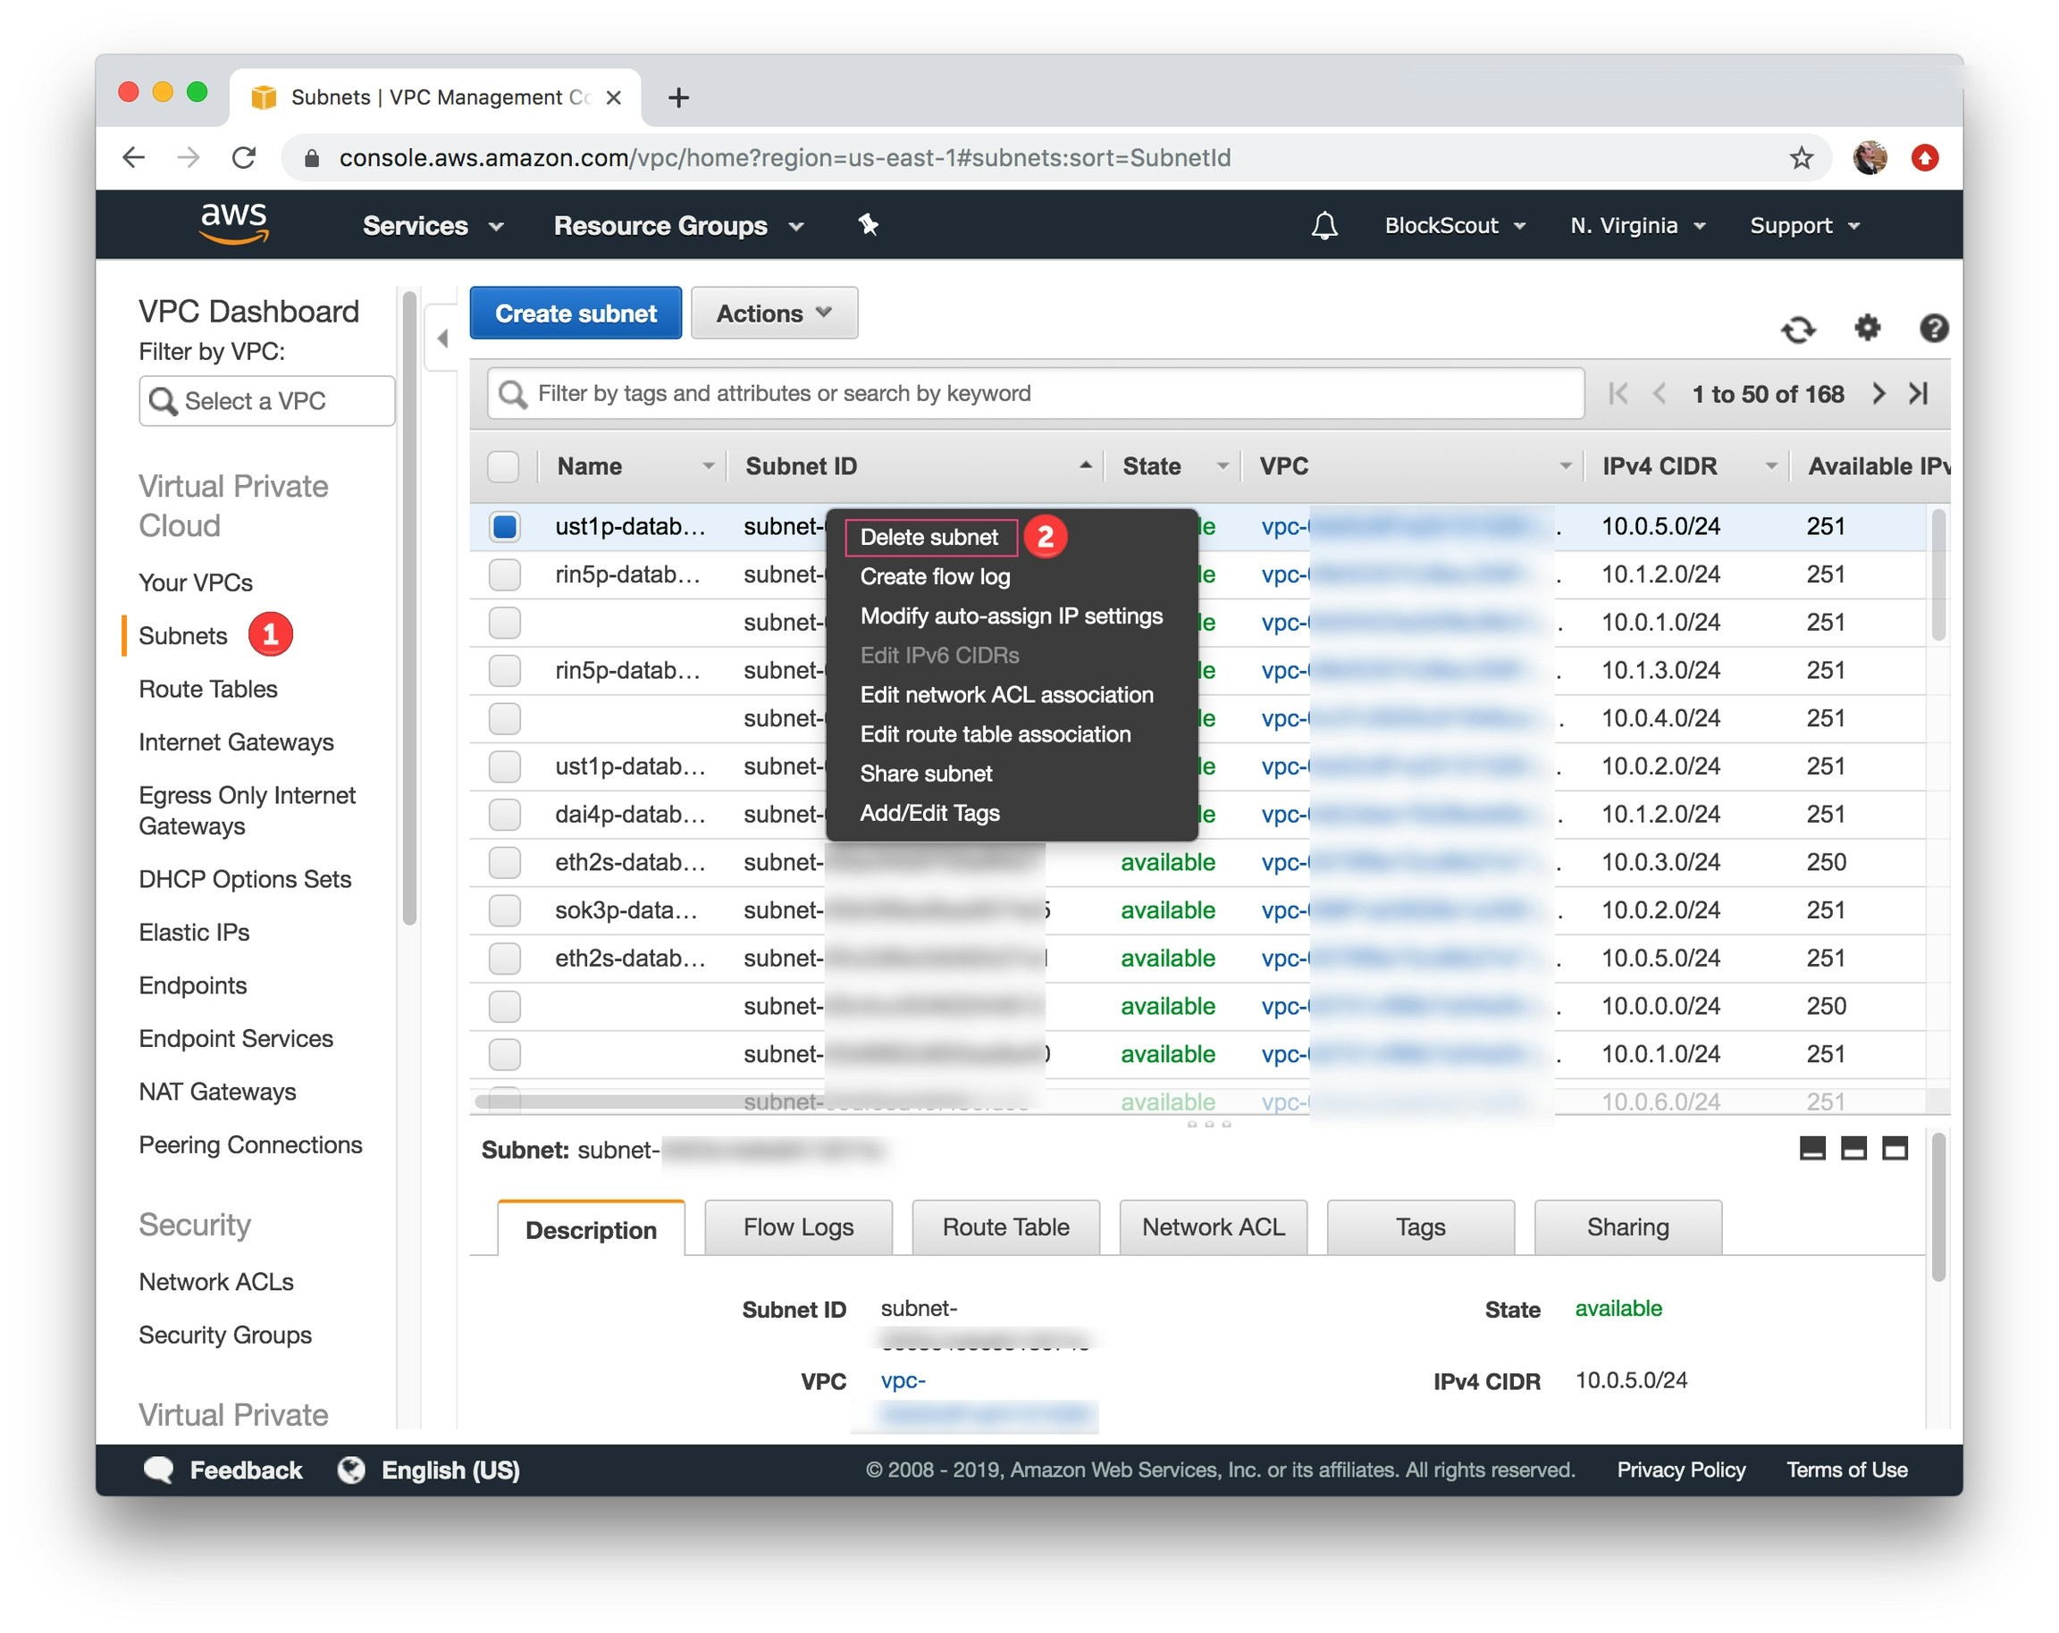Open the Actions dropdown button
This screenshot has height=1633, width=2059.
(774, 313)
